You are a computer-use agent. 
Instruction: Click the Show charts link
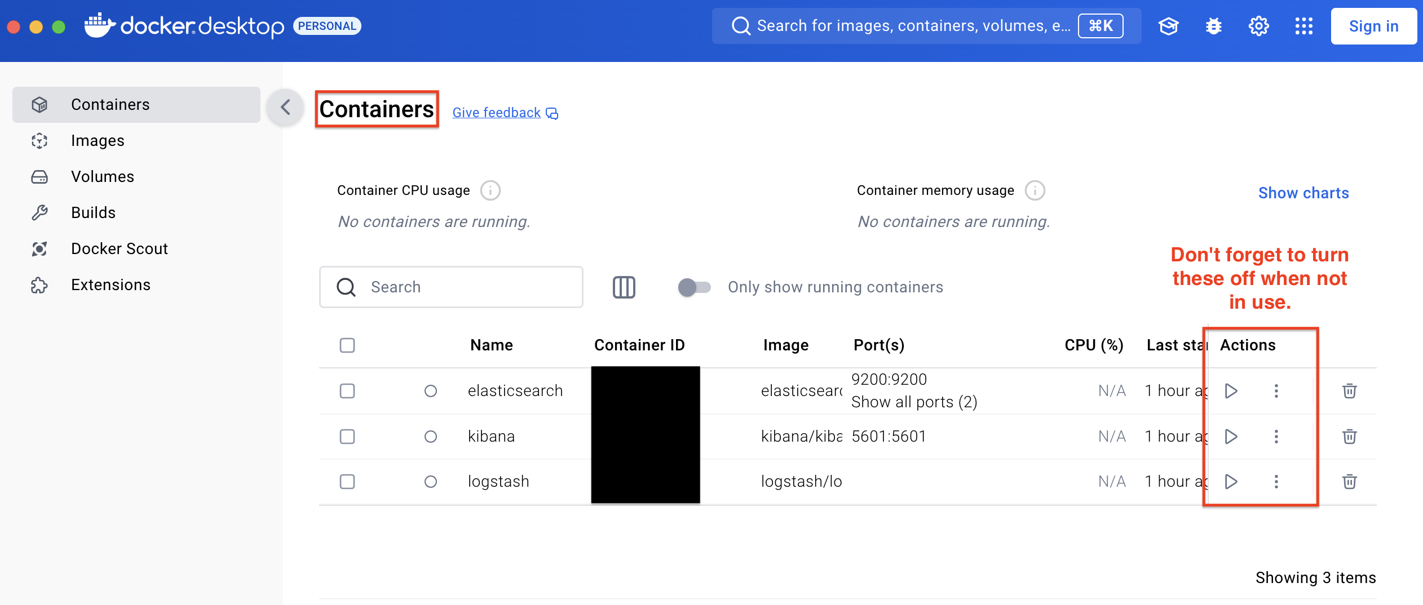click(x=1303, y=193)
